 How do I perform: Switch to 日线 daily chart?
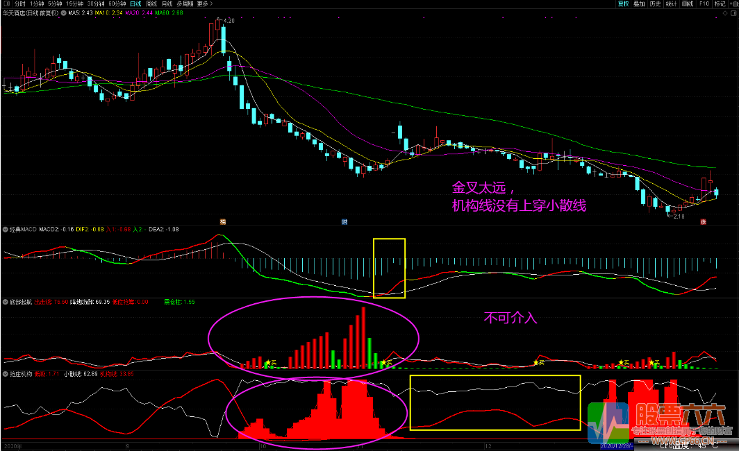135,3
